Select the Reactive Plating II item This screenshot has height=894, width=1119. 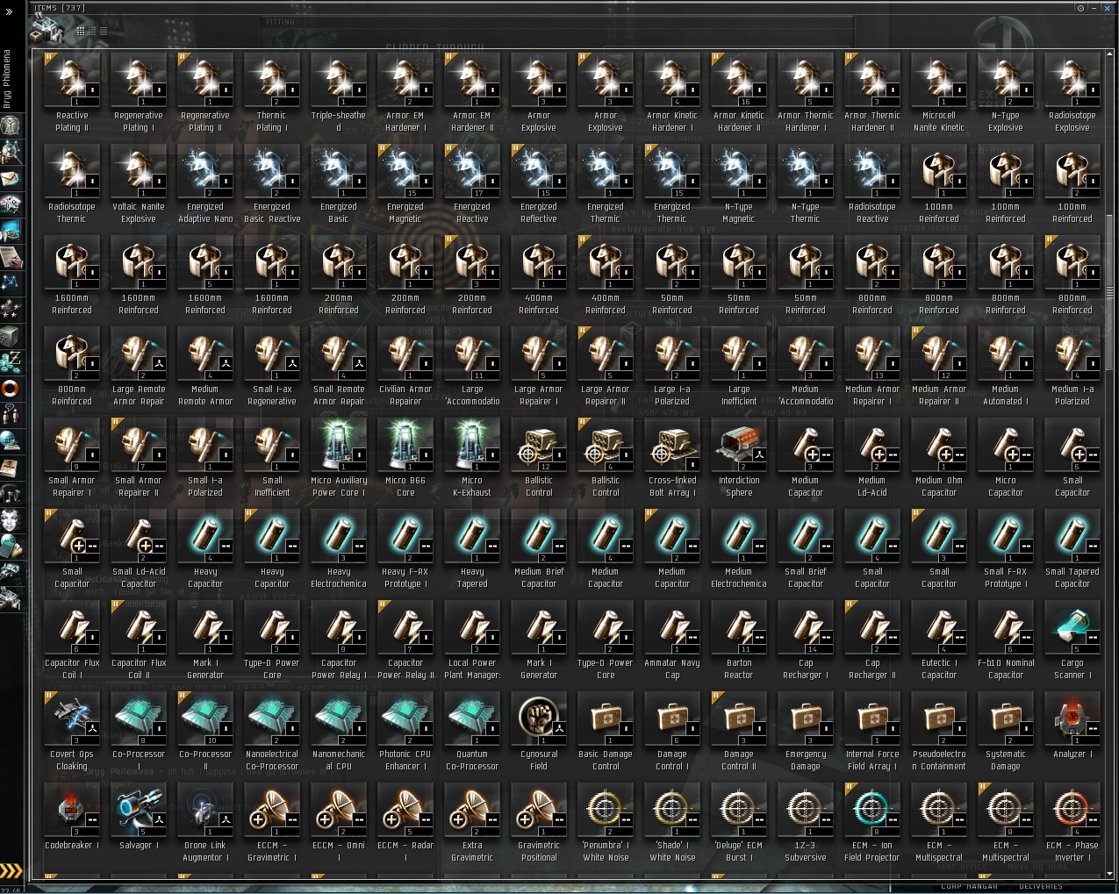[x=72, y=92]
